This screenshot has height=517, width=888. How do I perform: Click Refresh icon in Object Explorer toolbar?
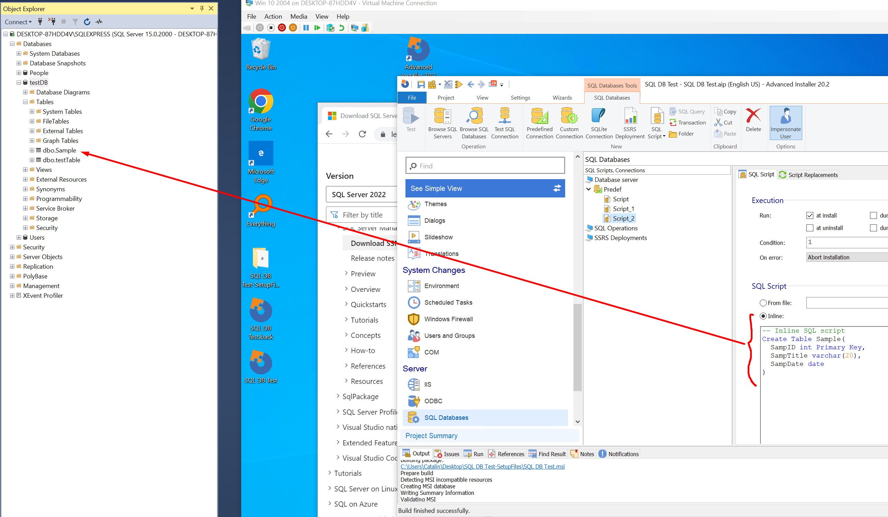tap(87, 22)
